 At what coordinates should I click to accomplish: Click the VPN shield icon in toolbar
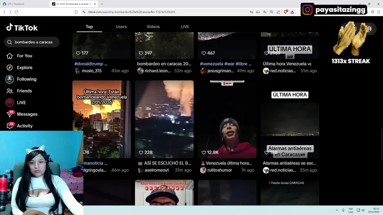point(373,12)
